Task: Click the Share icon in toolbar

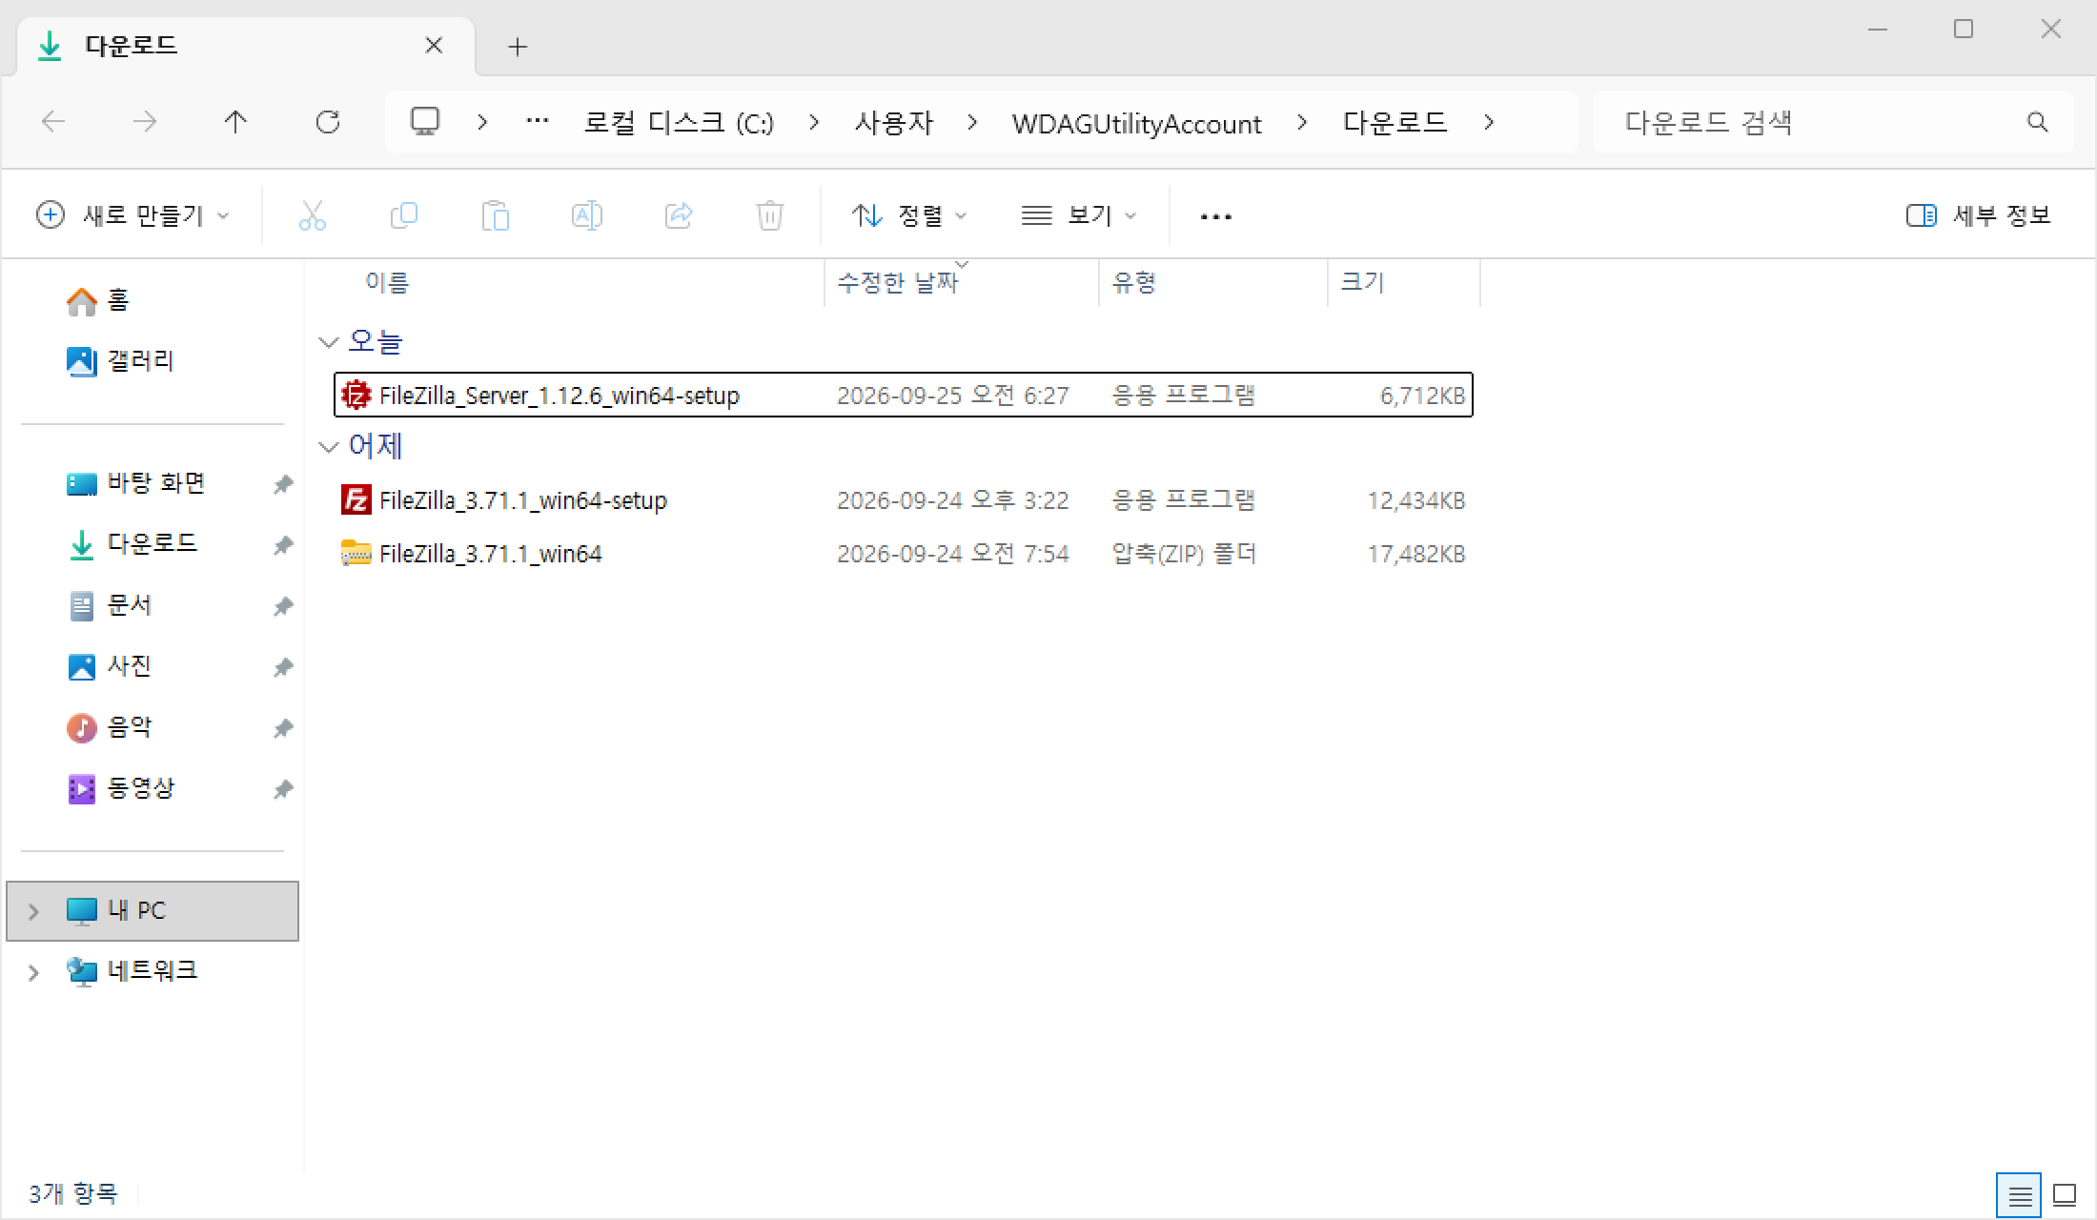Action: (678, 215)
